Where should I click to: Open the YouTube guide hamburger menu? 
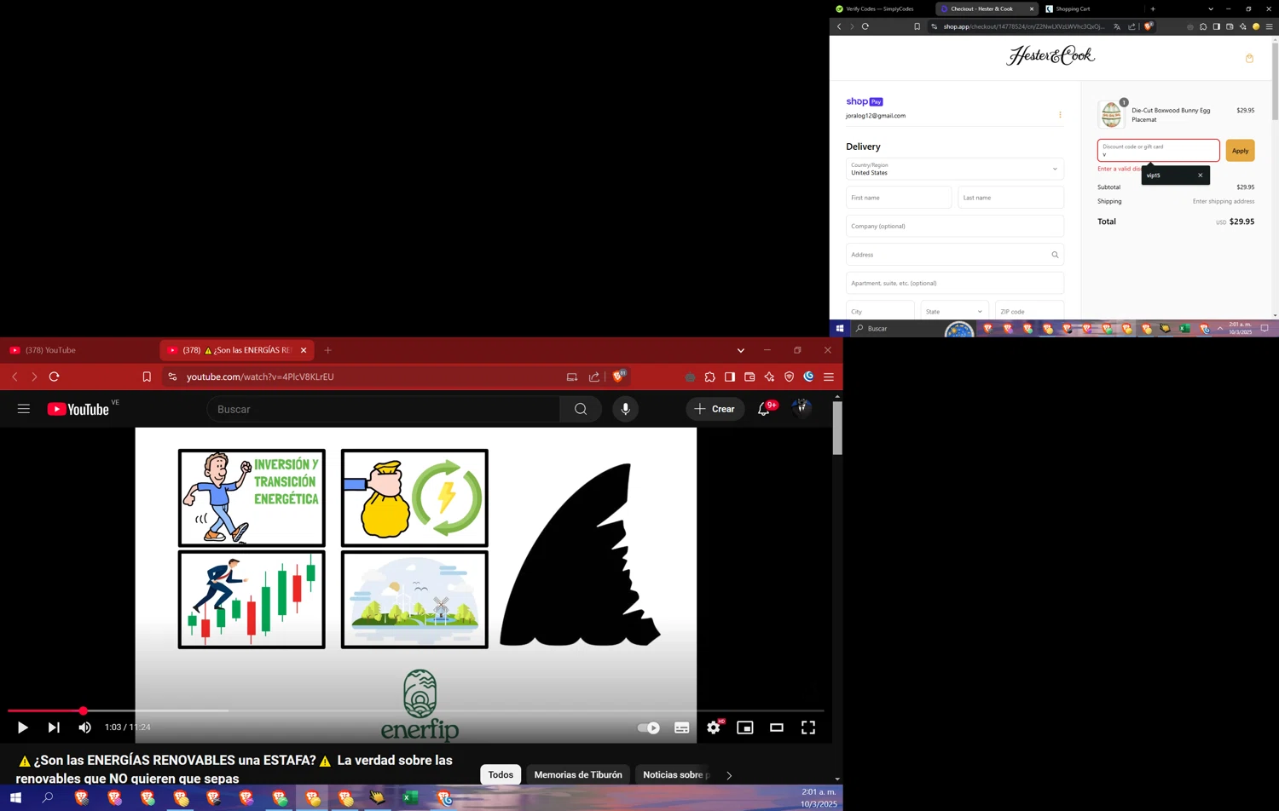(24, 409)
